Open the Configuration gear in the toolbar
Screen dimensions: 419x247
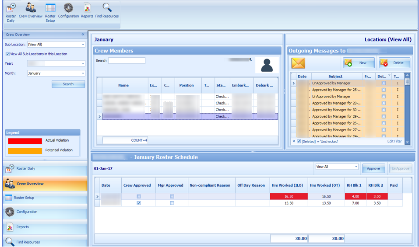(68, 11)
